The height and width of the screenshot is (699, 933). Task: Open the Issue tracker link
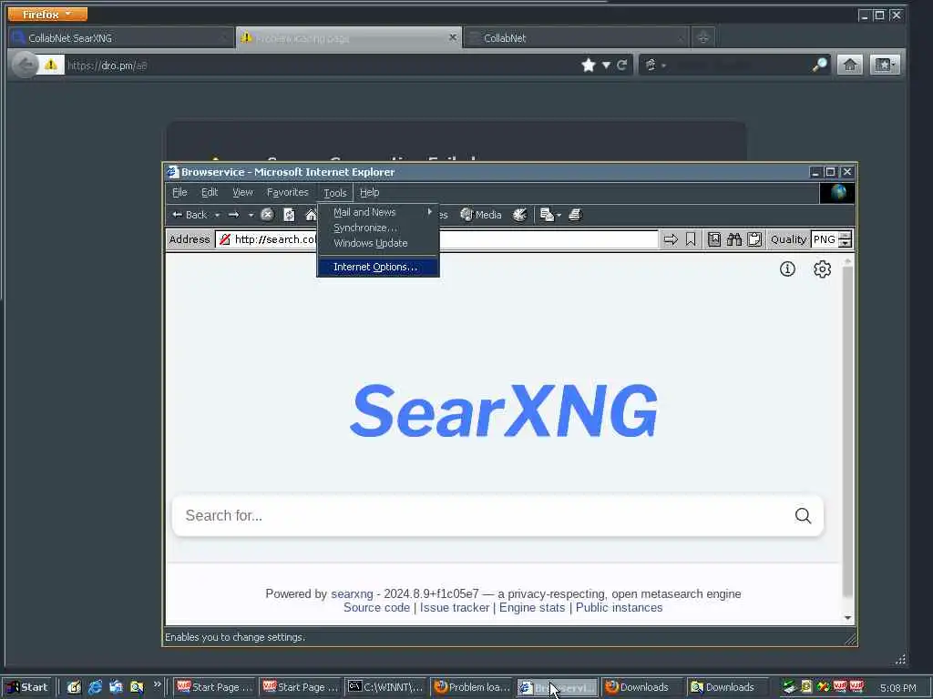tap(455, 607)
